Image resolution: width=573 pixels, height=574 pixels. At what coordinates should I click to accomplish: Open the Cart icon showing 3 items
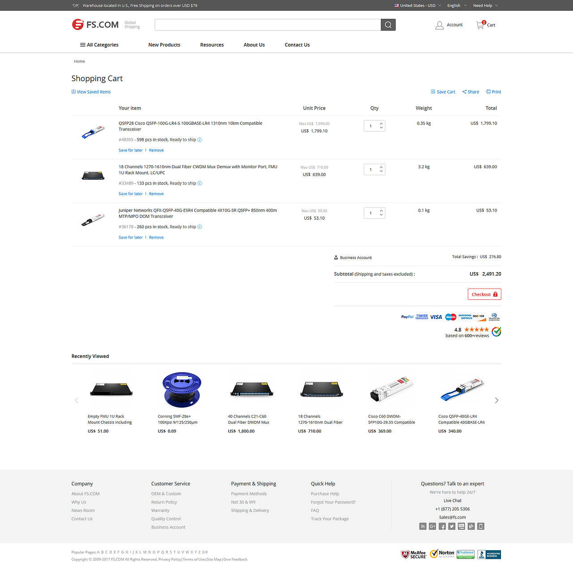click(x=479, y=25)
